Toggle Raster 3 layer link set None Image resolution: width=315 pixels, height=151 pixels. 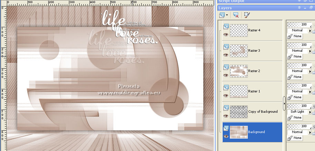(x=295, y=57)
